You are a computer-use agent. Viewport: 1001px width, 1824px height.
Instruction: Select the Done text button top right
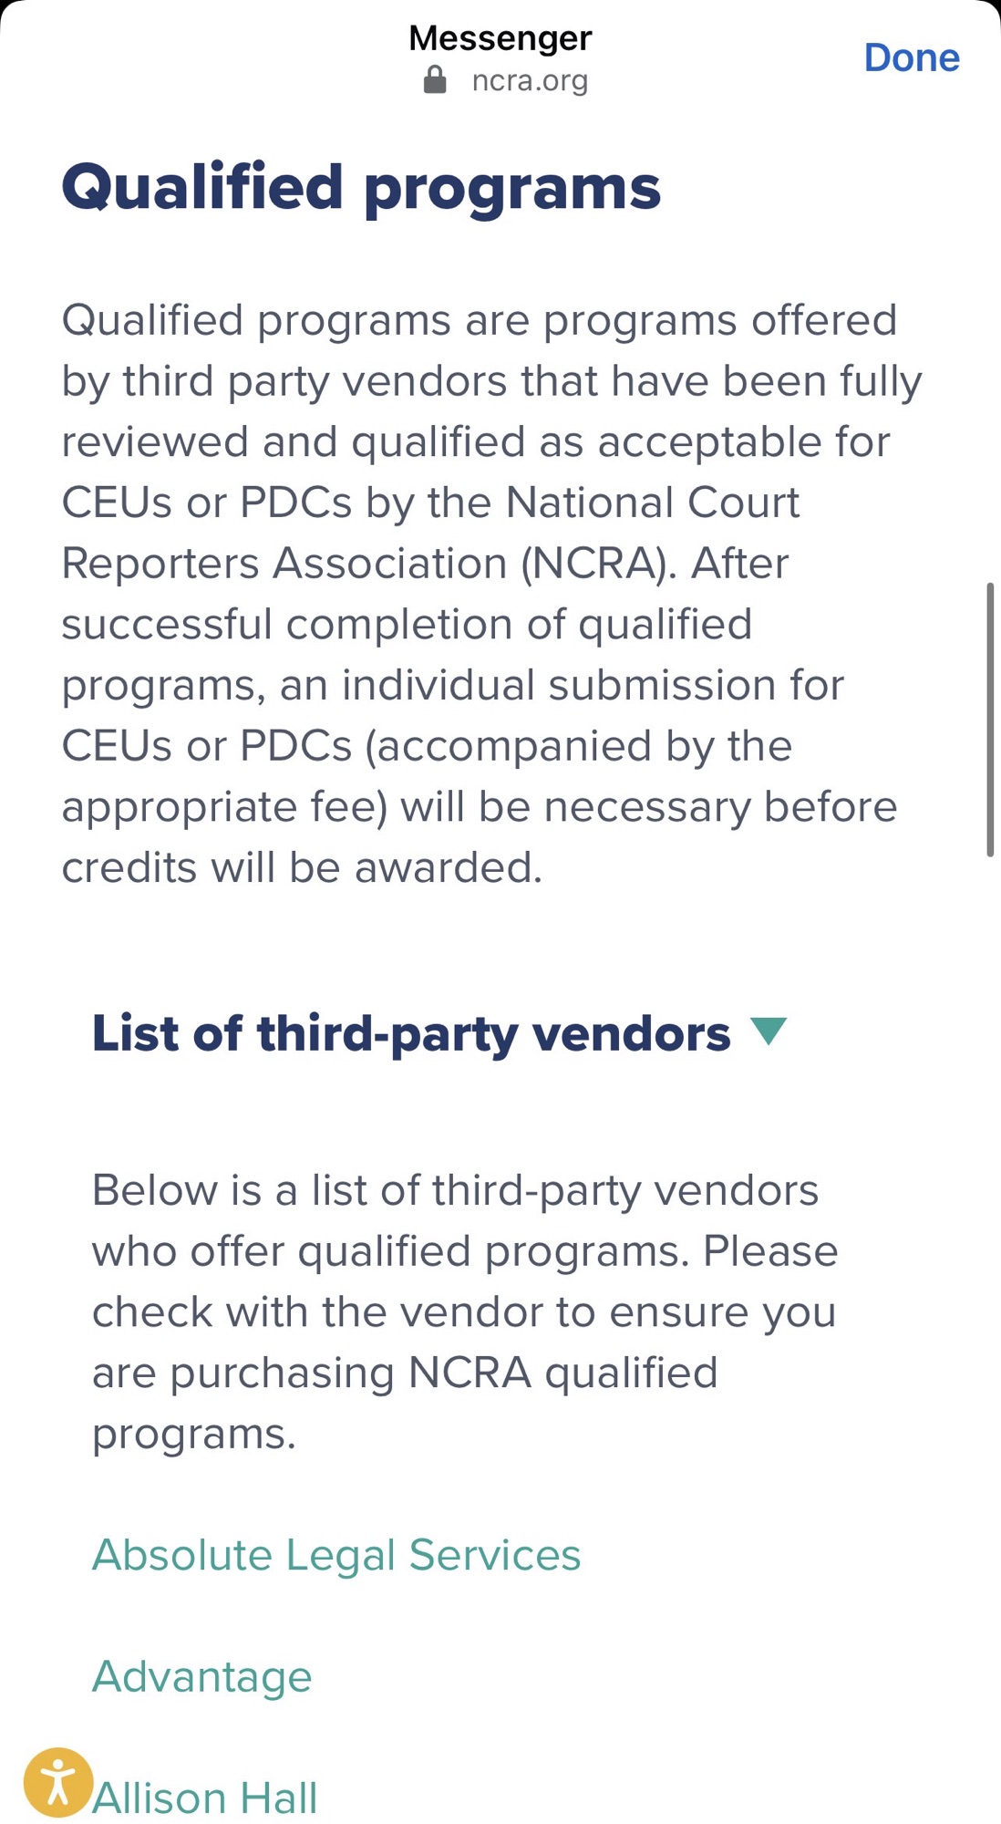click(x=912, y=57)
